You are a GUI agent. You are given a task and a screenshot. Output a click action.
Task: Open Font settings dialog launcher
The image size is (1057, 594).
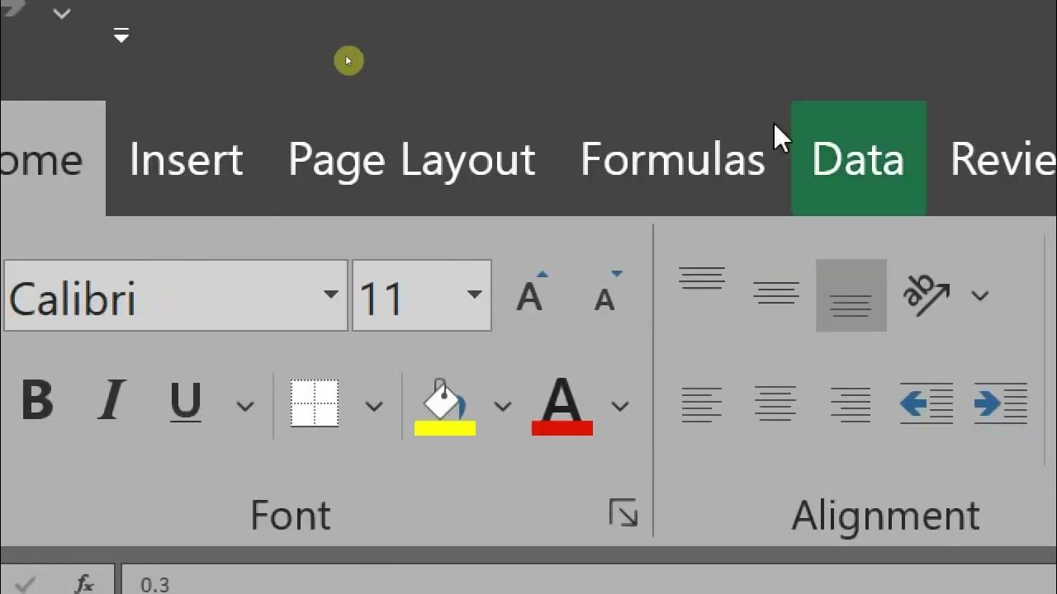coord(623,513)
